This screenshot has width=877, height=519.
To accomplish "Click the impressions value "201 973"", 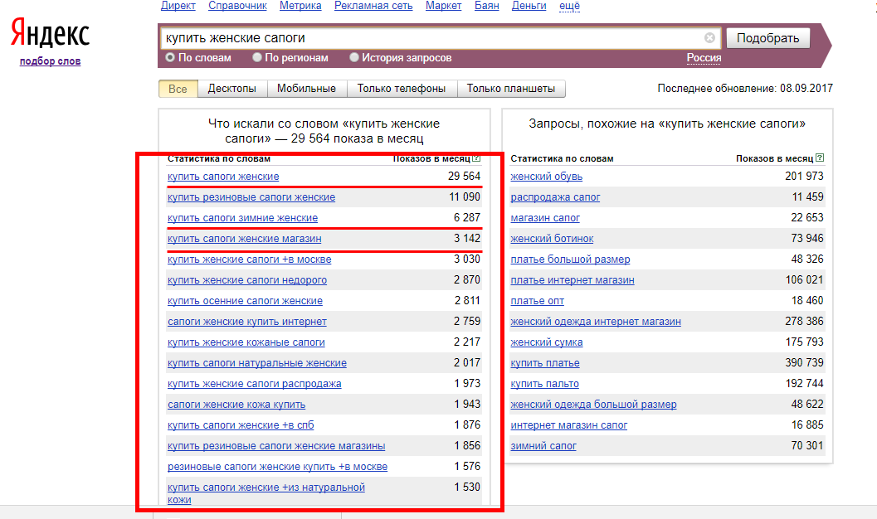I will pyautogui.click(x=804, y=176).
